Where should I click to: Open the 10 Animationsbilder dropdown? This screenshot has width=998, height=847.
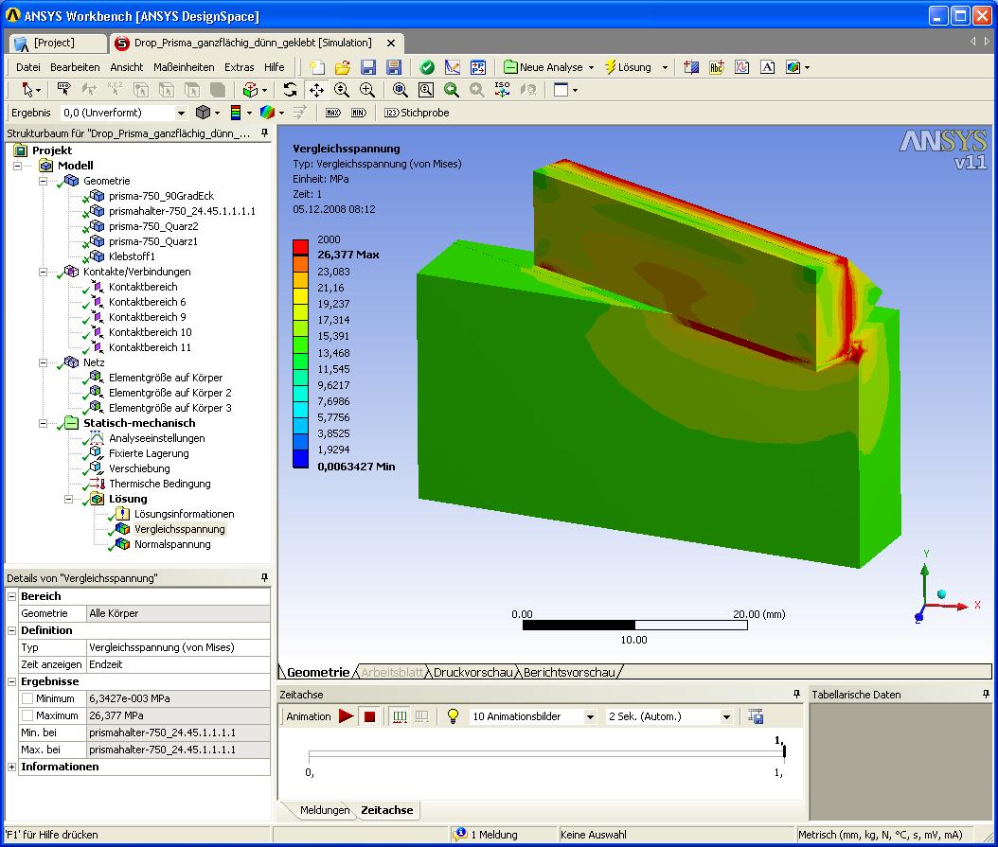[590, 717]
